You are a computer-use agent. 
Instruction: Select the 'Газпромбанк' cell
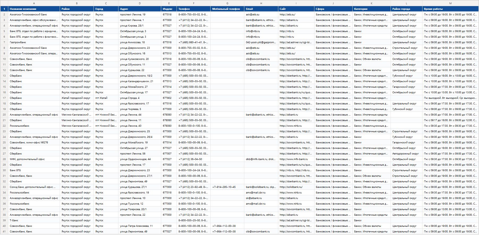pyautogui.click(x=34, y=42)
